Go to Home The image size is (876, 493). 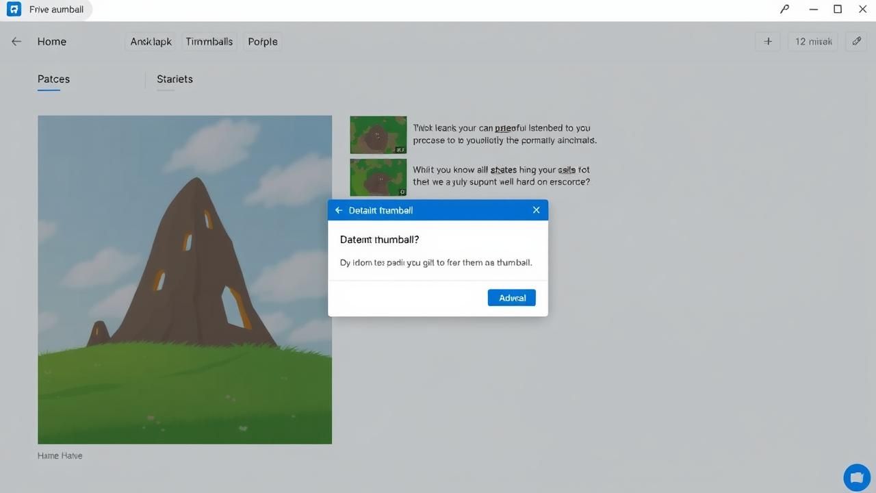(x=52, y=42)
